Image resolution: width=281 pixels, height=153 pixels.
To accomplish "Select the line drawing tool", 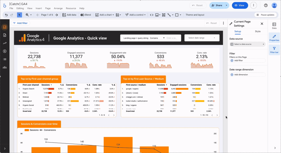I will click(169, 15).
